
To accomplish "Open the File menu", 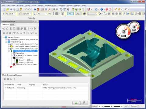I will pos(3,6).
